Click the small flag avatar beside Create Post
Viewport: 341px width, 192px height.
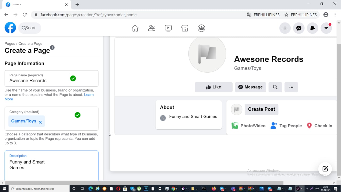click(x=237, y=109)
